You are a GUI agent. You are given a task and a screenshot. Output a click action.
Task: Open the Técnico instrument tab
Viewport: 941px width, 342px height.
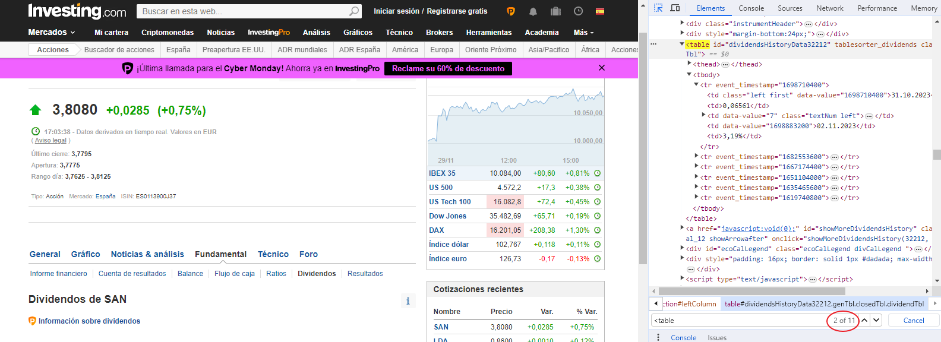tap(273, 254)
